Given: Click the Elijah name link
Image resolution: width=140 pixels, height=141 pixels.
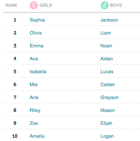Looking at the screenshot, I should click(106, 124).
